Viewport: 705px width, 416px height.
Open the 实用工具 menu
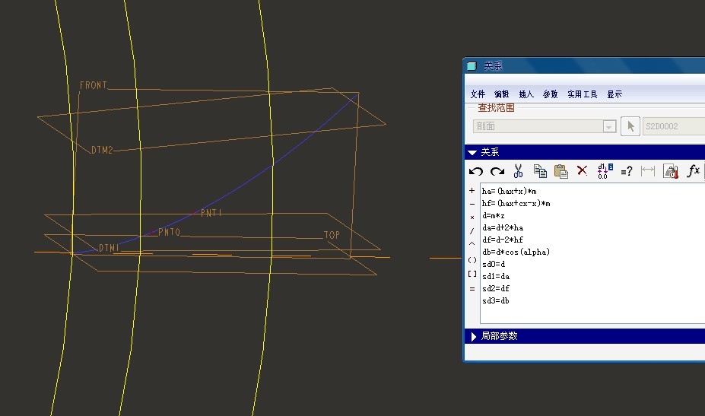click(583, 94)
